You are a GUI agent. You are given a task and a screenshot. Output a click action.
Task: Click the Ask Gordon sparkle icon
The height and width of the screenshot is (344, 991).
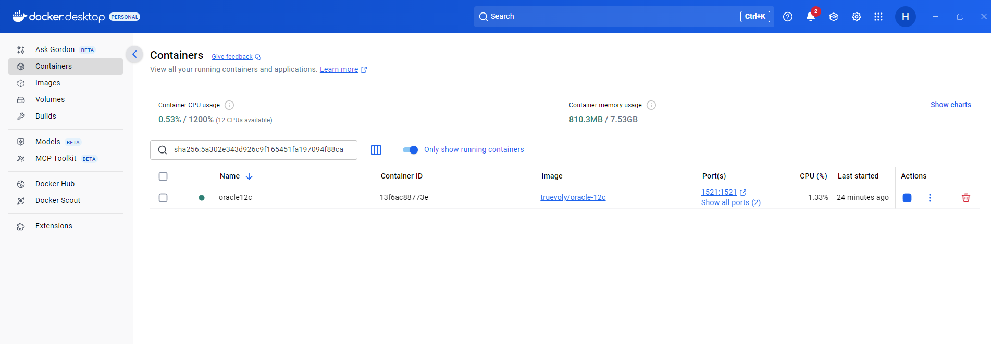(21, 50)
